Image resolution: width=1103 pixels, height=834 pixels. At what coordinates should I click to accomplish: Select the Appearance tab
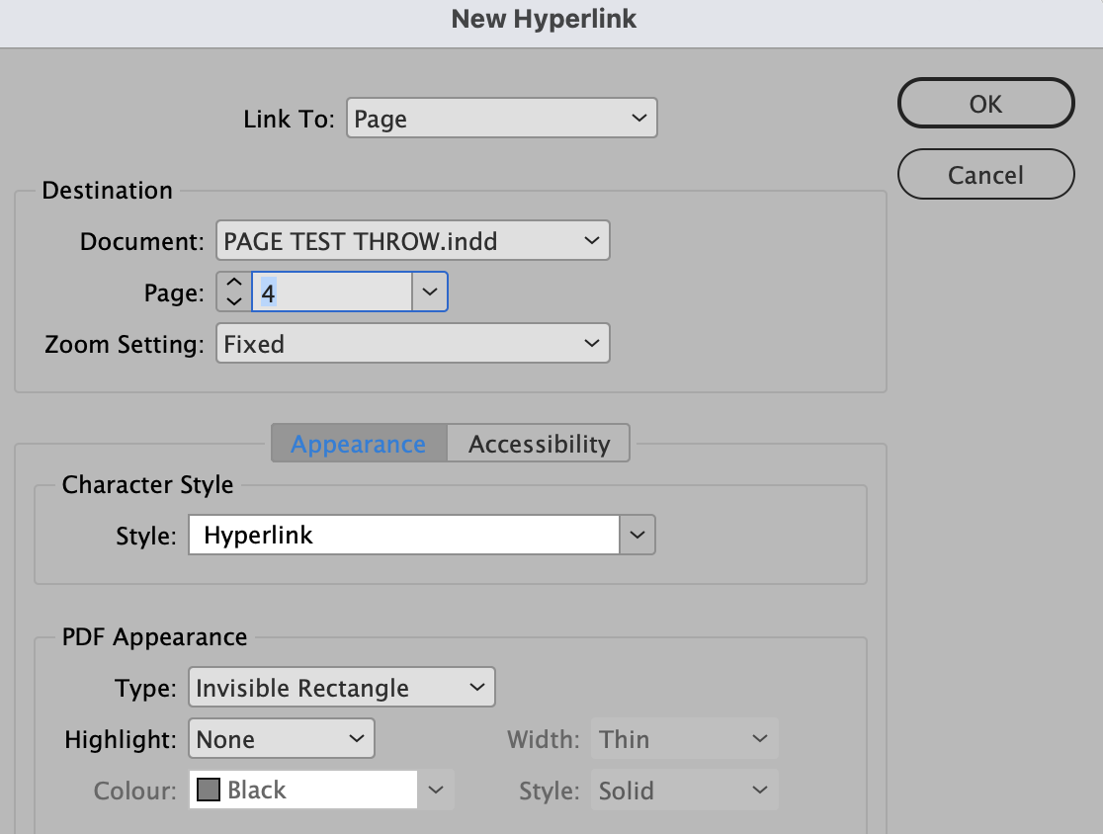coord(358,443)
